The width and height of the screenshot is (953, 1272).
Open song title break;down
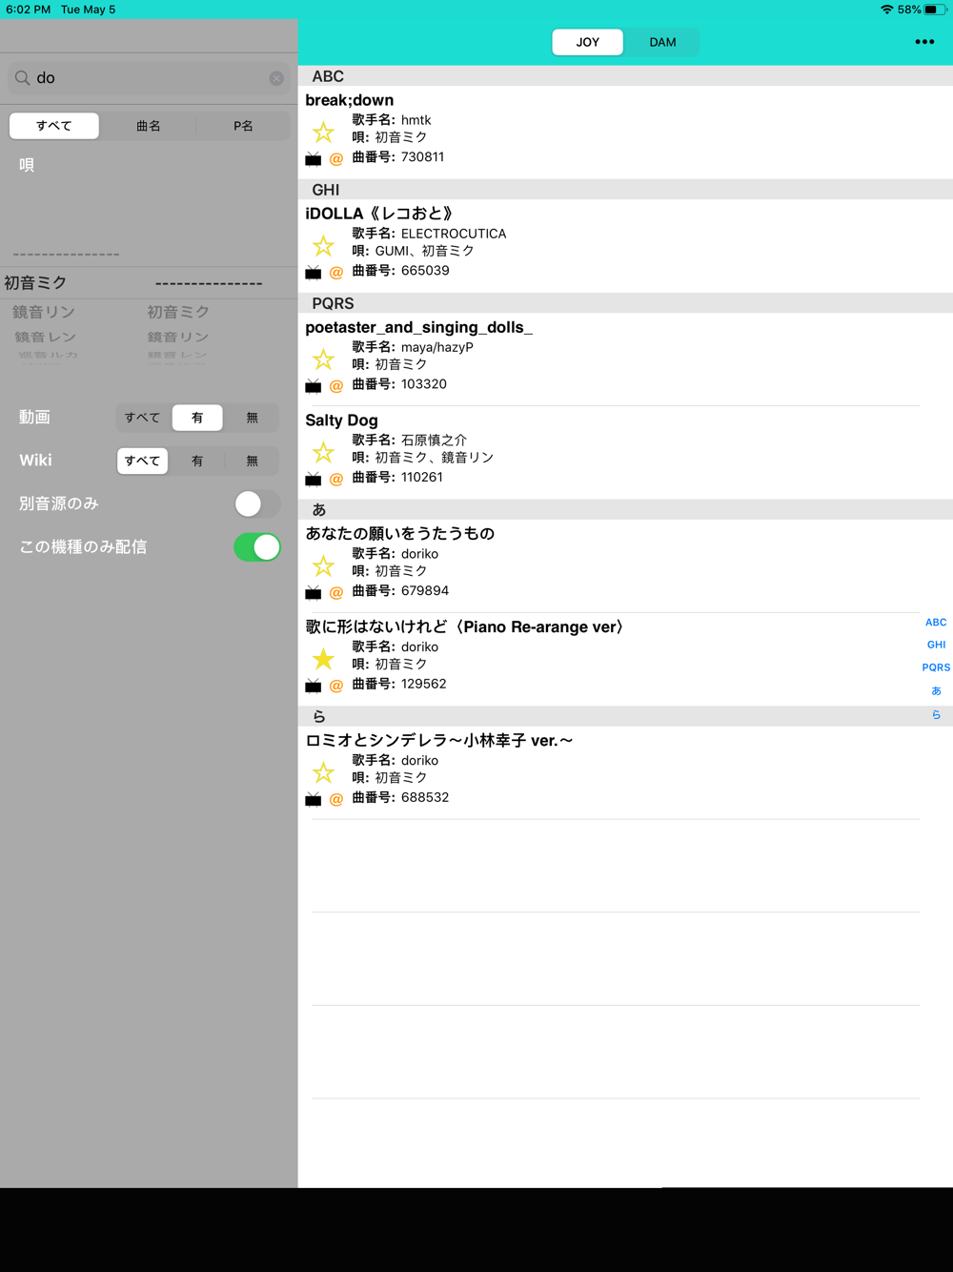350,100
